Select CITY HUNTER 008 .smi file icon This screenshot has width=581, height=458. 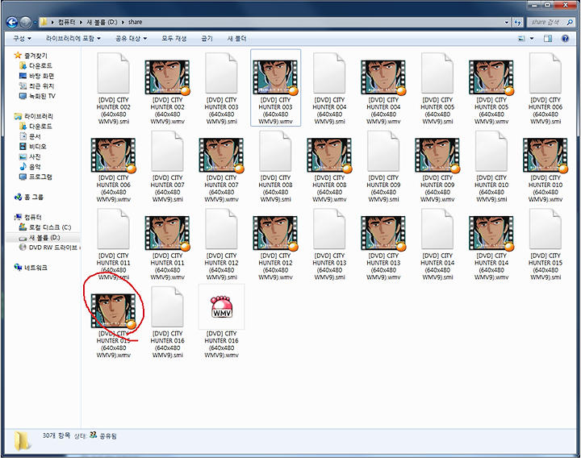pos(275,151)
